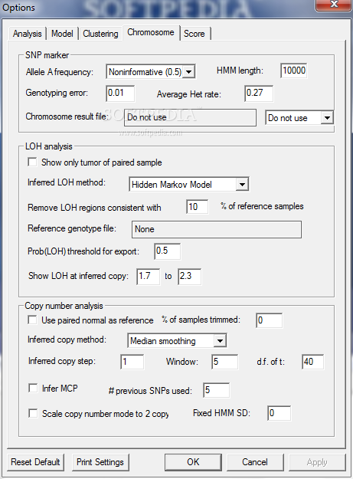Open Allele A frequency dropdown
The width and height of the screenshot is (353, 479).
point(151,72)
